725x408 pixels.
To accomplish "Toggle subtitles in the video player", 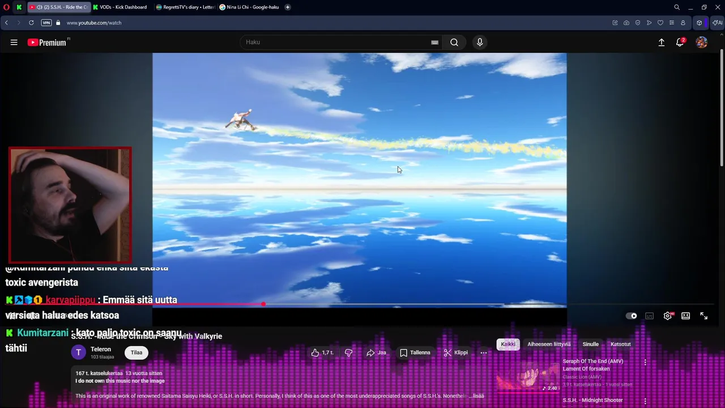I will click(650, 316).
